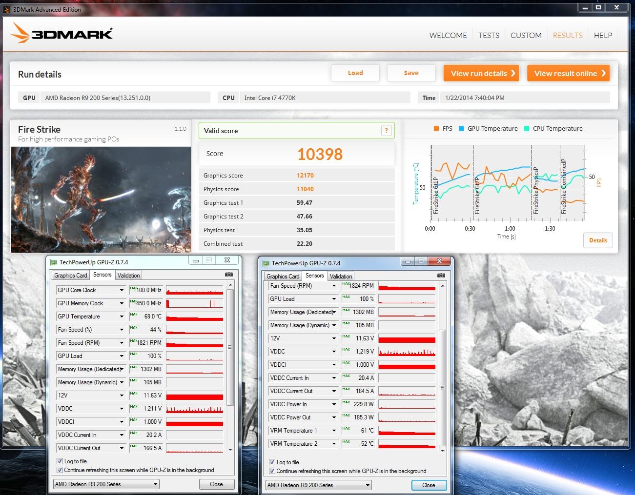
Task: Open the HELP tab in 3DMark
Action: point(603,35)
